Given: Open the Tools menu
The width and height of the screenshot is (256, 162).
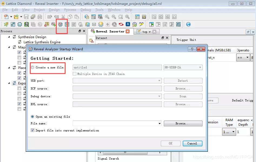Looking at the screenshot, I should (99, 10).
